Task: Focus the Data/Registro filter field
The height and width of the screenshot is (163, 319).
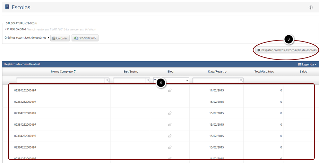Action: click(x=215, y=80)
